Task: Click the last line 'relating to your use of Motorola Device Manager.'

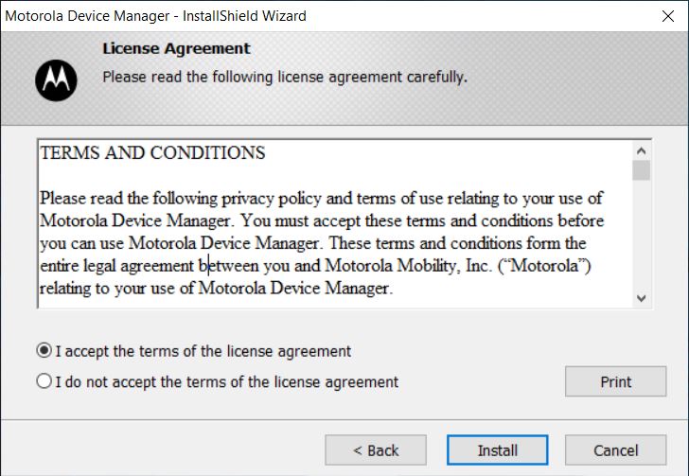Action: tap(216, 289)
